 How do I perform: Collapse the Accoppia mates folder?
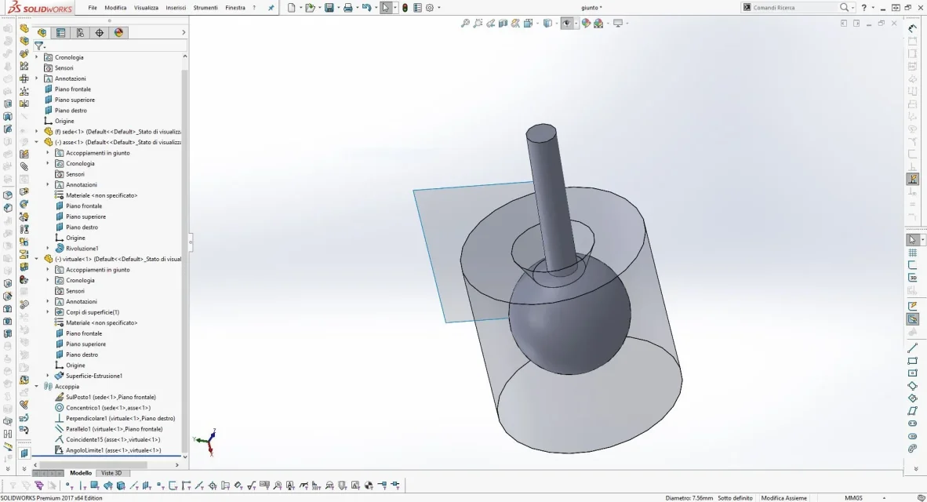click(x=37, y=387)
